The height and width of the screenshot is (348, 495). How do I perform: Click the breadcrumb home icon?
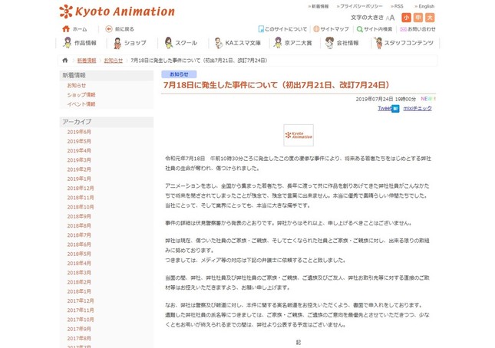pyautogui.click(x=65, y=60)
